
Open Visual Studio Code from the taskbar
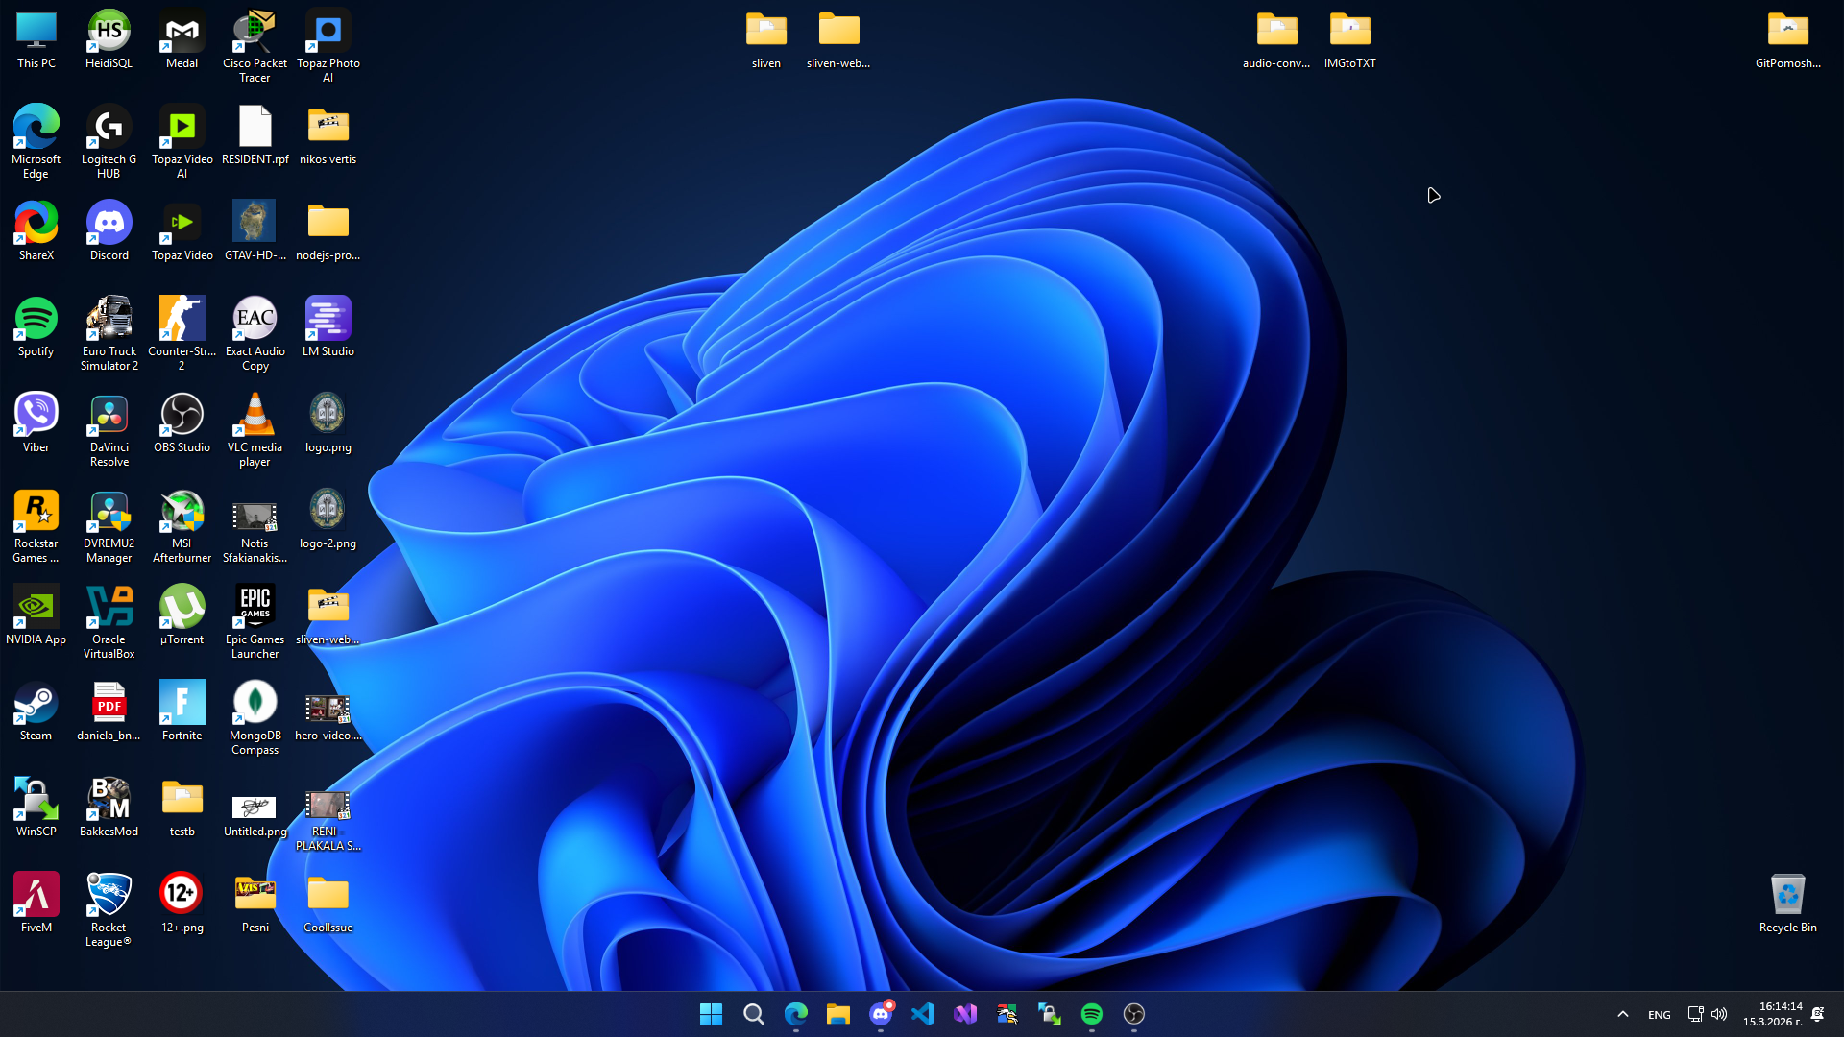click(x=923, y=1014)
